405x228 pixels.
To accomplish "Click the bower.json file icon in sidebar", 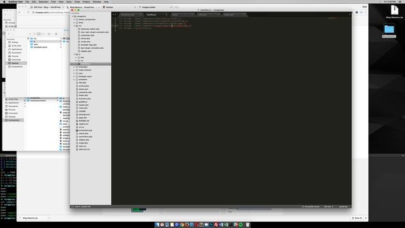I will 77,89.
